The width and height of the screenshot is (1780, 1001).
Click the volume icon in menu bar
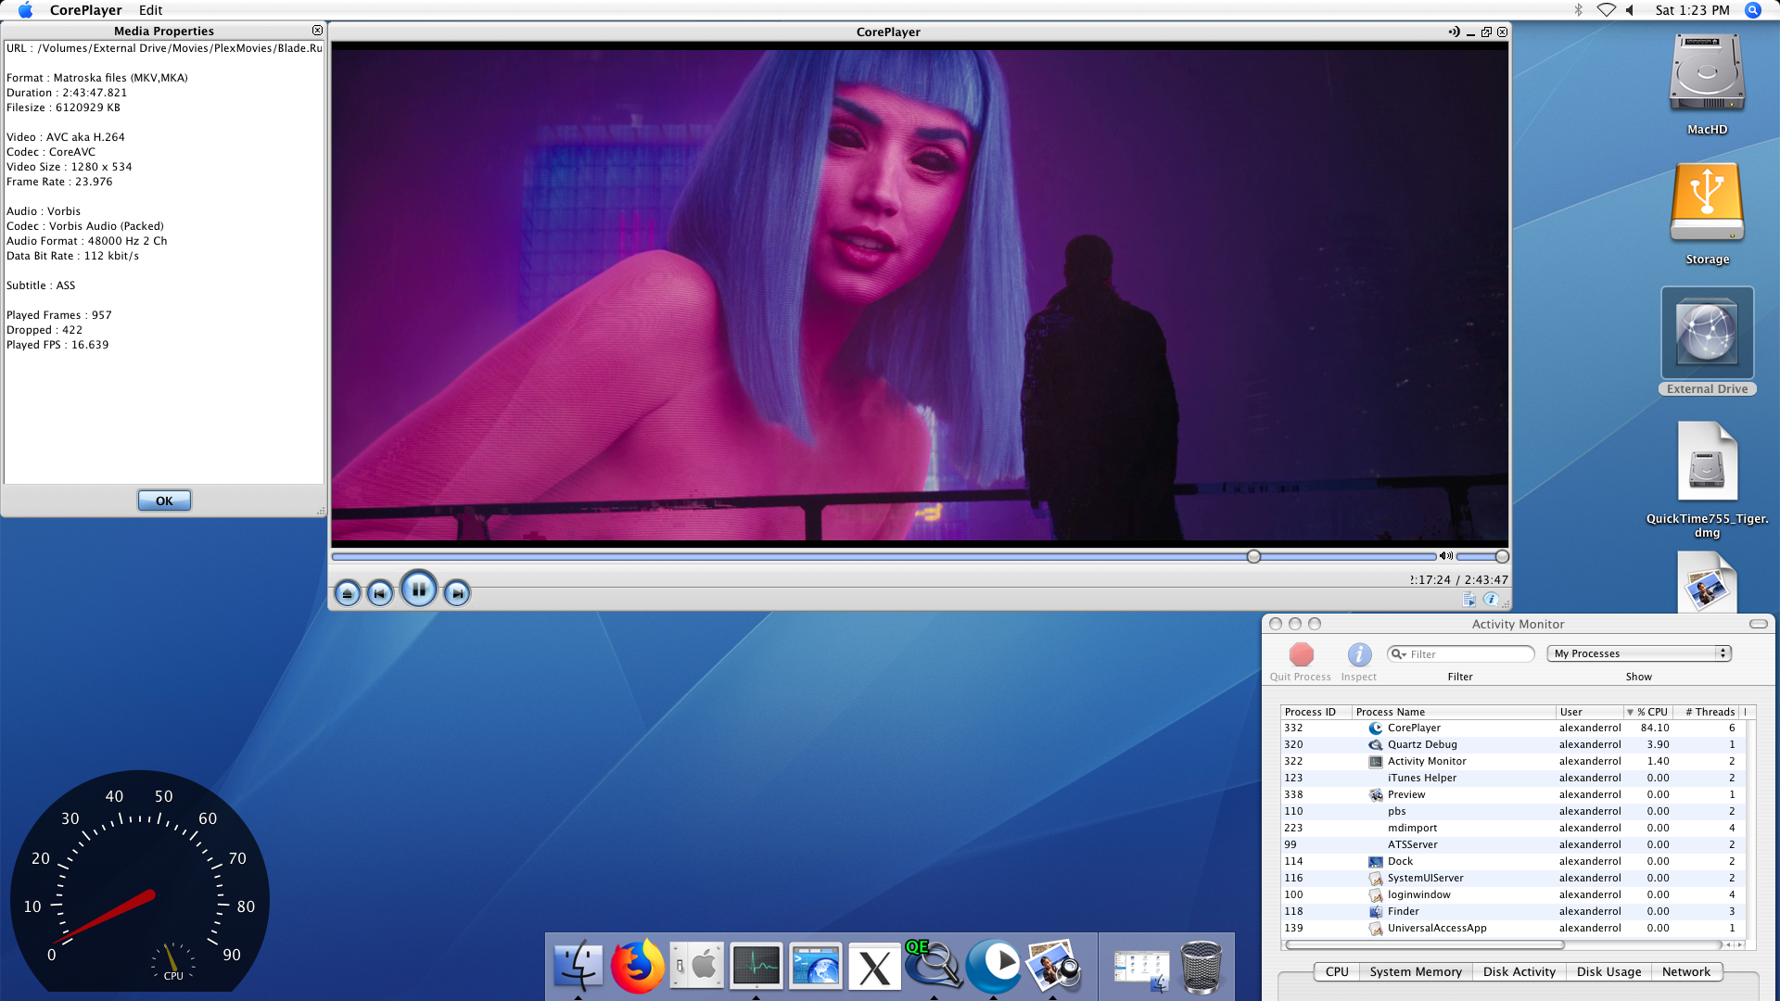(1630, 10)
